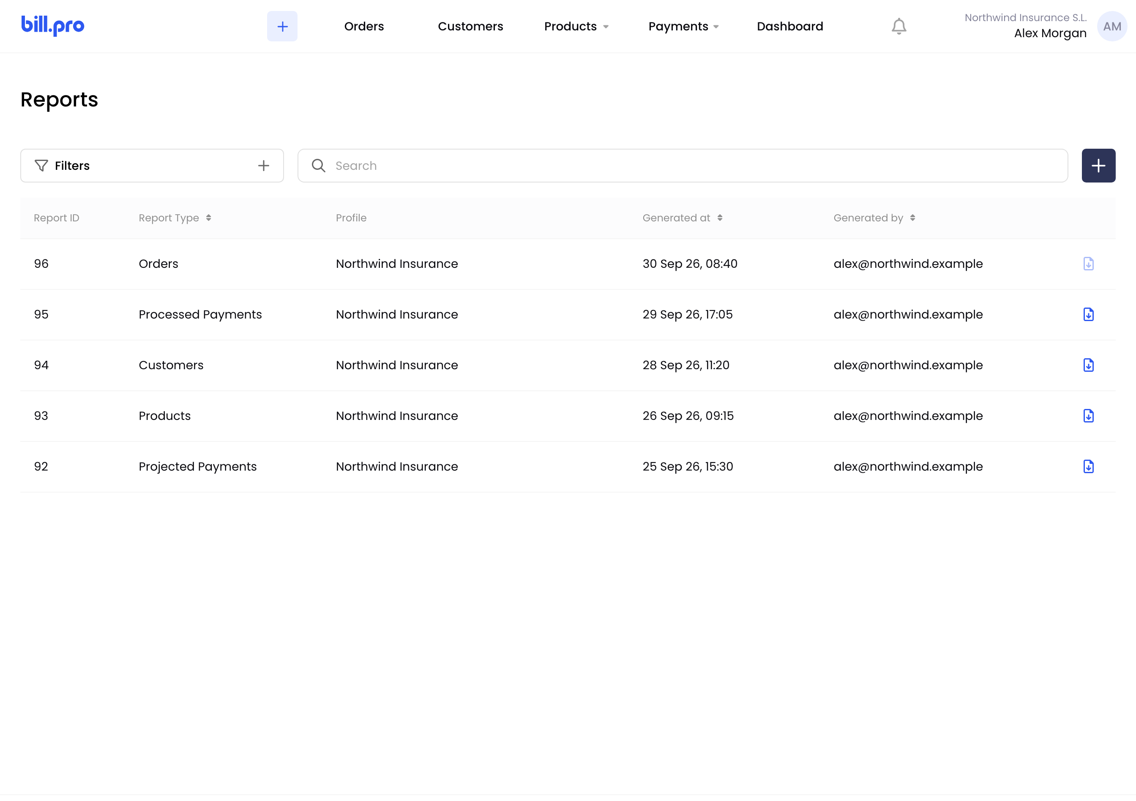This screenshot has height=801, width=1136.
Task: Download report 93 Products file
Action: point(1088,416)
